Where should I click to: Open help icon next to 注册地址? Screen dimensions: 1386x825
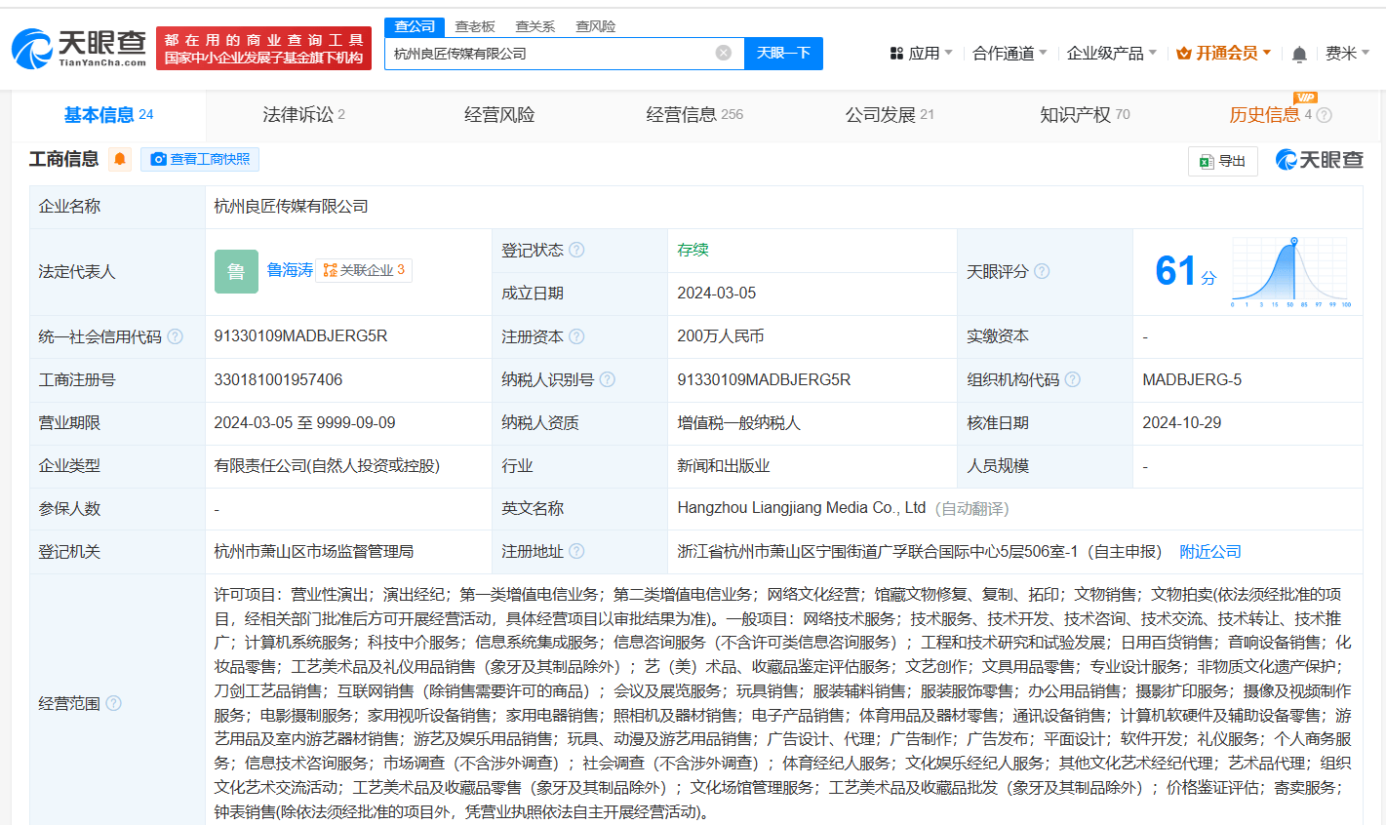click(x=576, y=551)
